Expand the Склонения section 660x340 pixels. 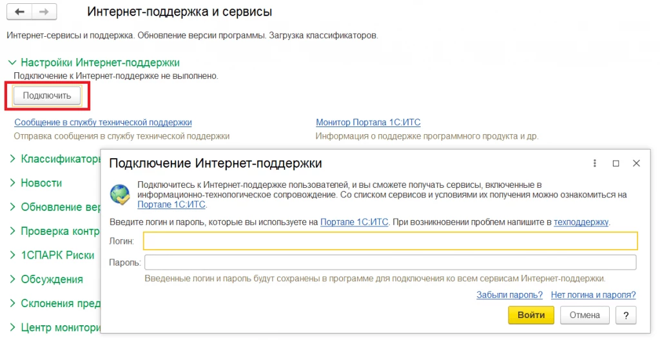(x=55, y=303)
